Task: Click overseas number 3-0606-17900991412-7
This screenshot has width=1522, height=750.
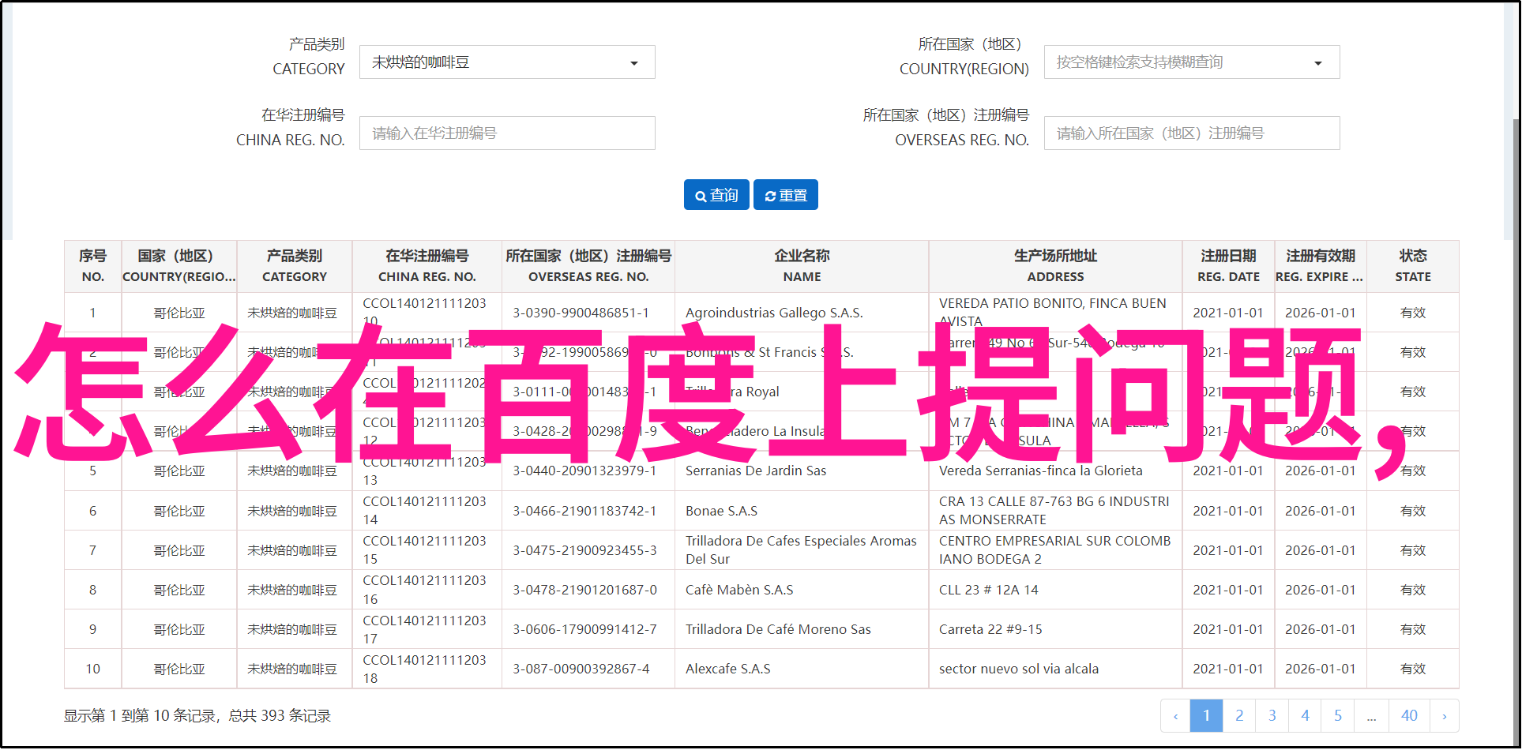Action: (584, 630)
